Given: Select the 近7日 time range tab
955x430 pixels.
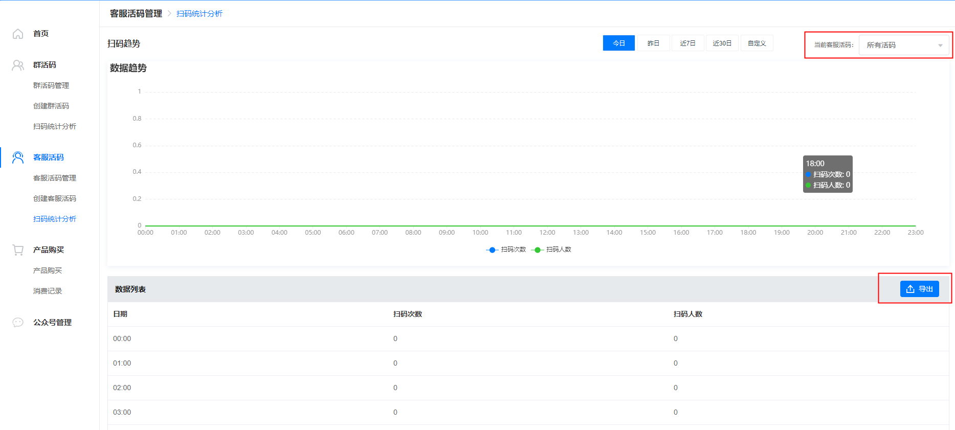Looking at the screenshot, I should (x=687, y=43).
